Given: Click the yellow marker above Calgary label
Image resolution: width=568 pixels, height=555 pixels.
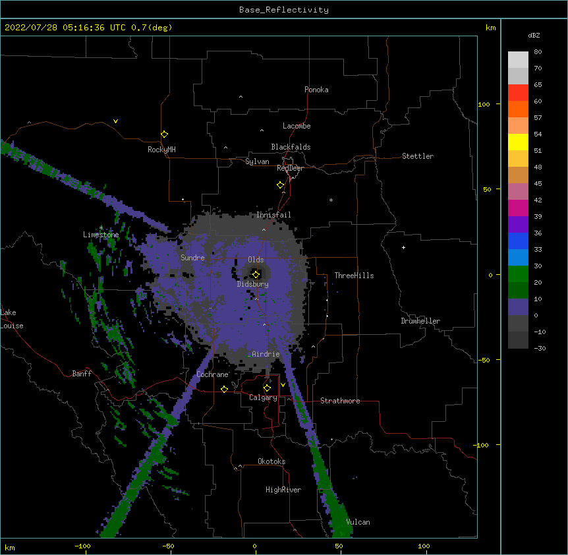Looking at the screenshot, I should (x=267, y=388).
